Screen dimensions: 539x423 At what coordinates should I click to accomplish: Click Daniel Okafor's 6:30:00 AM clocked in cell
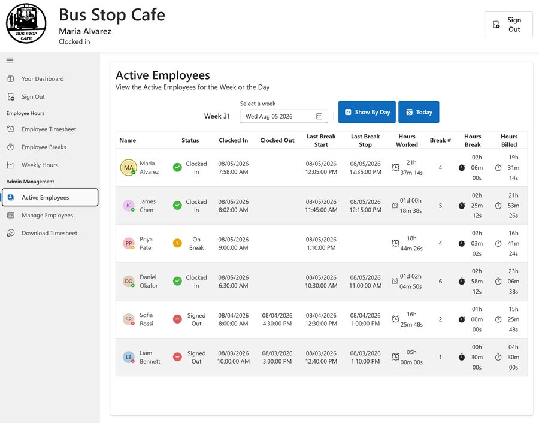(x=233, y=281)
